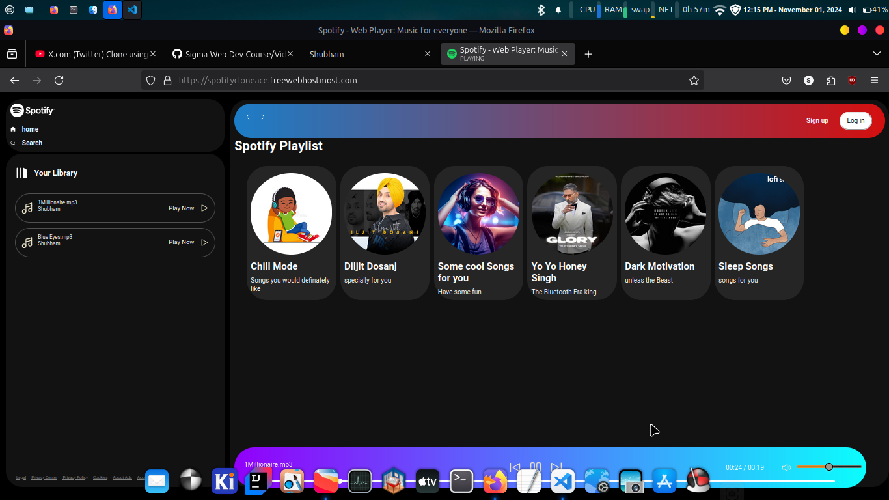889x500 pixels.
Task: Open the Dark Motivation playlist cover
Action: coord(665,214)
